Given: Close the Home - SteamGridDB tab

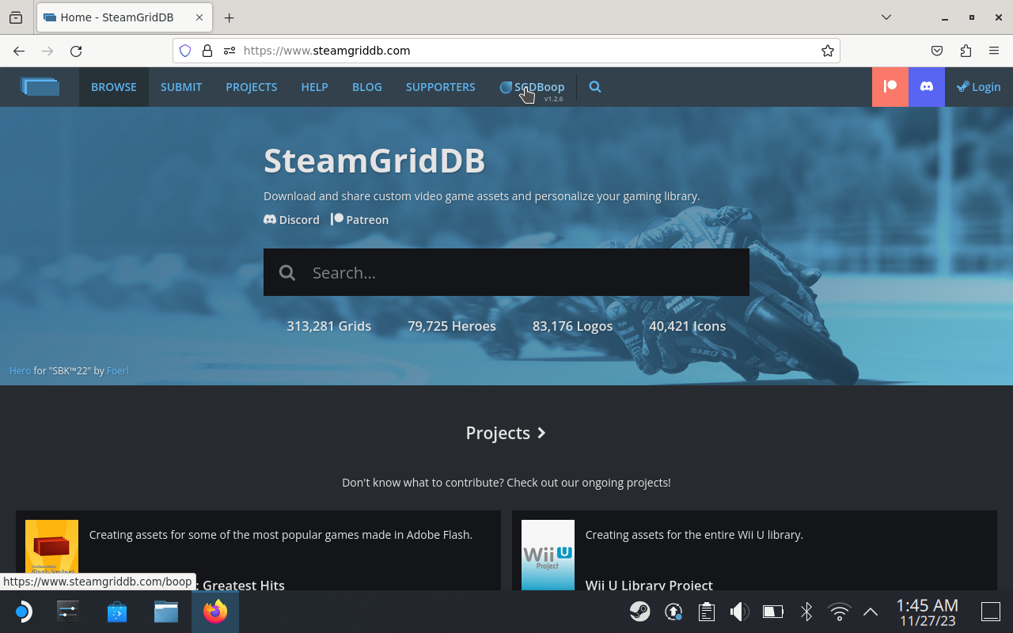Looking at the screenshot, I should click(x=198, y=17).
